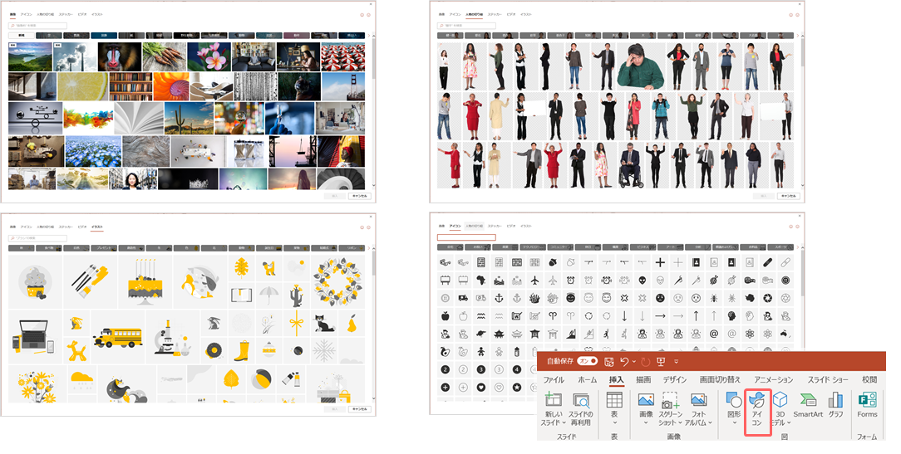
Task: Pick the bold @ sign icon
Action: point(714,334)
